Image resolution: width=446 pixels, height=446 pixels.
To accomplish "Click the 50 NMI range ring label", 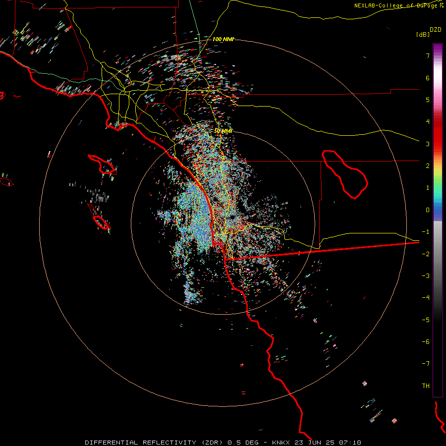I will tap(223, 131).
